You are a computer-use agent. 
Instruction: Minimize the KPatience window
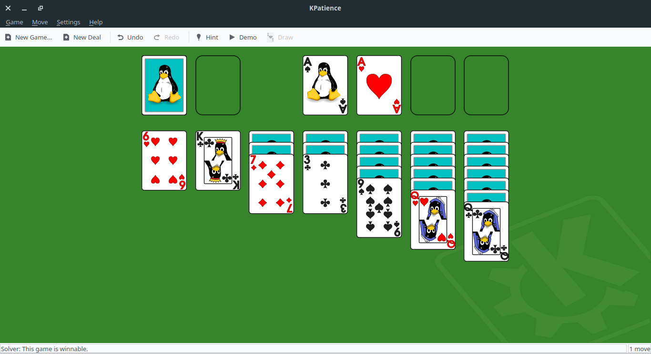(24, 8)
